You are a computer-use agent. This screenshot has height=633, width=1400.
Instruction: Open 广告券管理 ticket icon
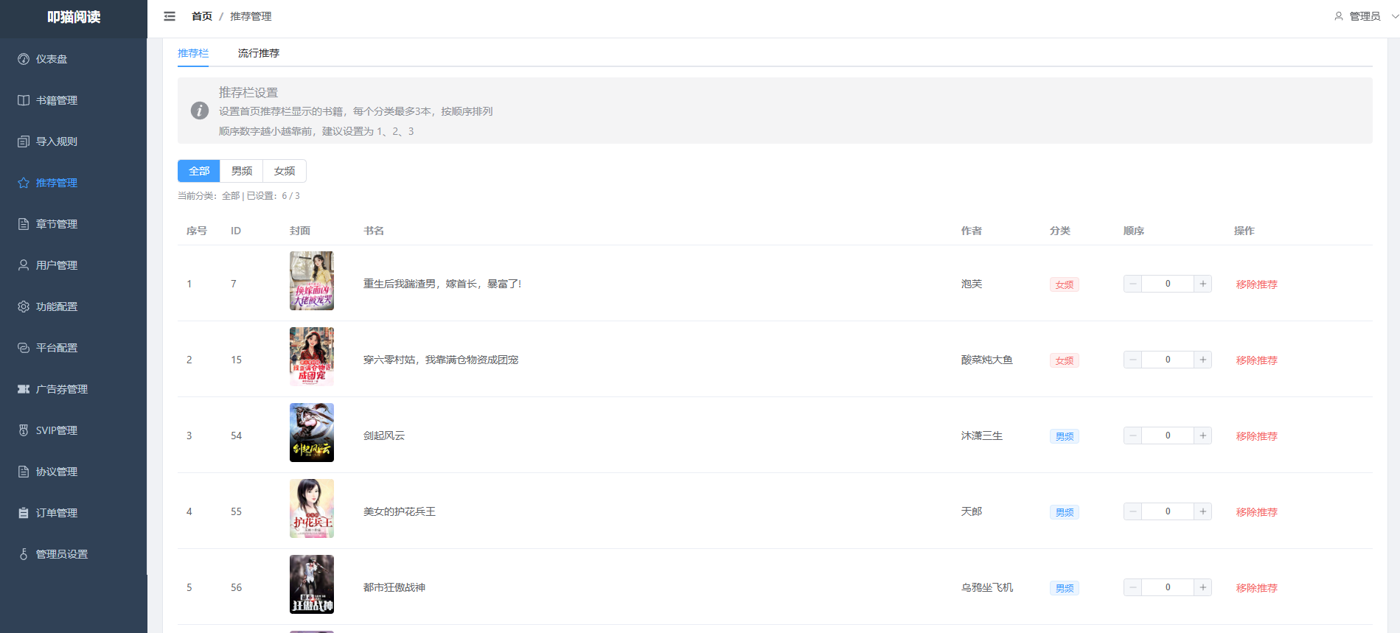pos(24,389)
